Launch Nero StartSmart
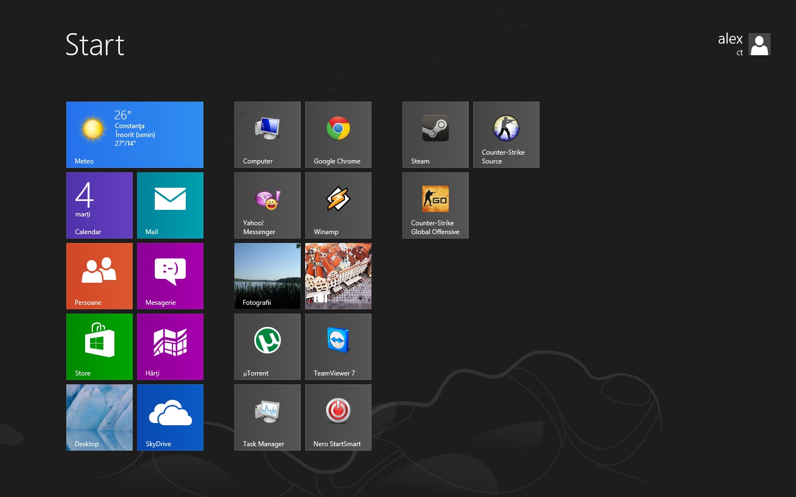Screen dimensions: 796x497 pos(338,417)
